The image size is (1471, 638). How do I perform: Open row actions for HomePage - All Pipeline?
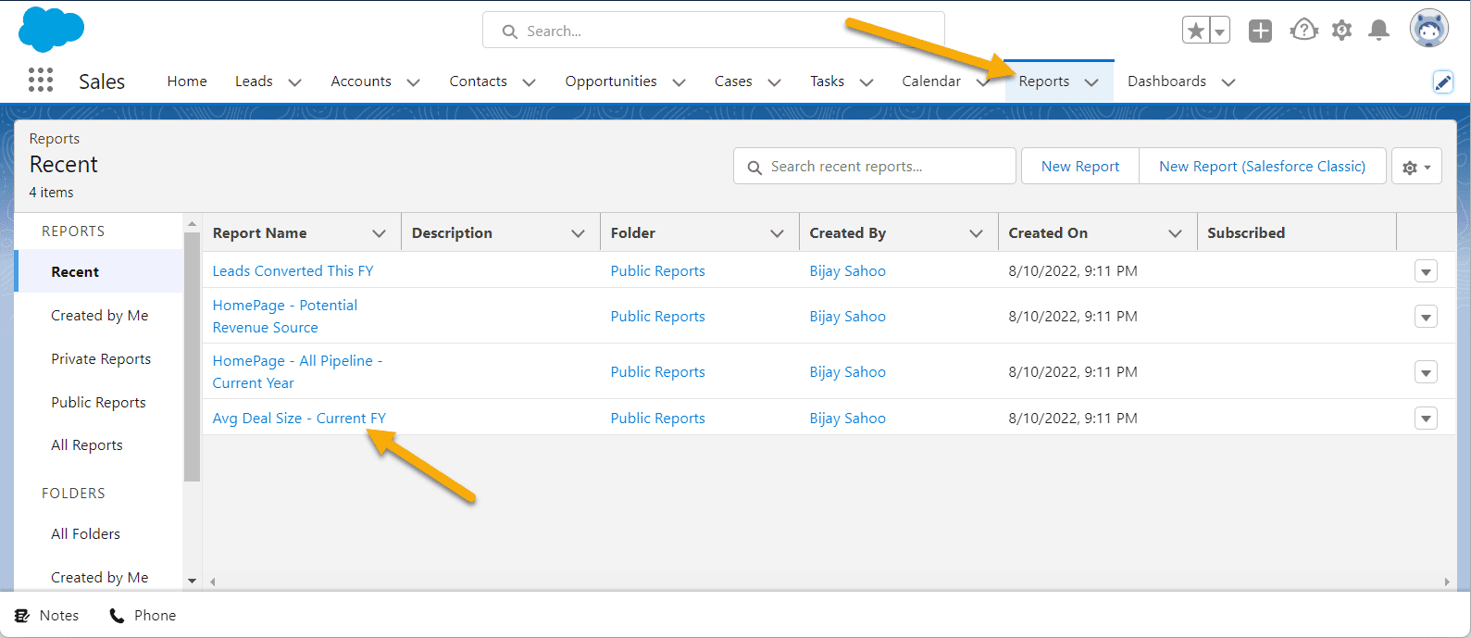click(x=1426, y=373)
